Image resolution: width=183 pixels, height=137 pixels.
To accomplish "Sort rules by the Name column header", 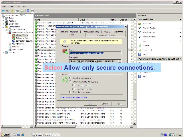I will coord(57,20).
